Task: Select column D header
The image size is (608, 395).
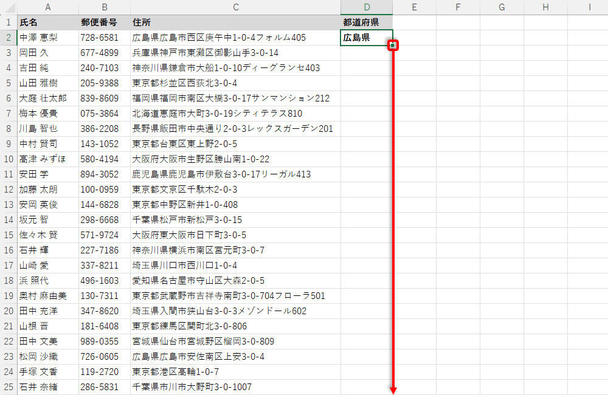Action: pos(367,7)
